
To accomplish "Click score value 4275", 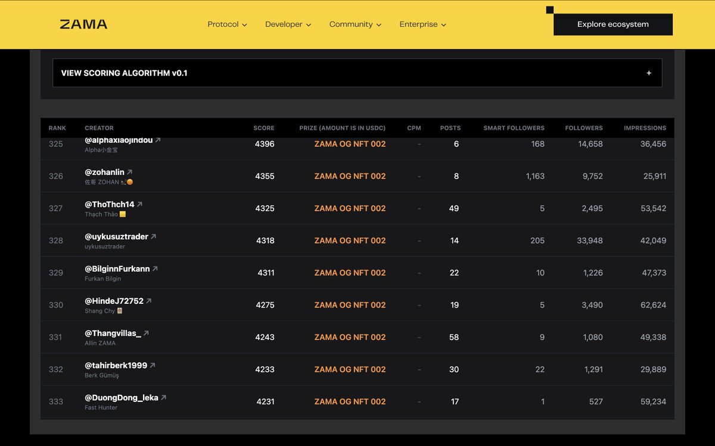I will (265, 304).
